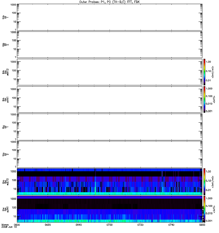219x233 pixels.
Task: Click the thb fbk scm1 nT color bar
Action: [x=204, y=99]
